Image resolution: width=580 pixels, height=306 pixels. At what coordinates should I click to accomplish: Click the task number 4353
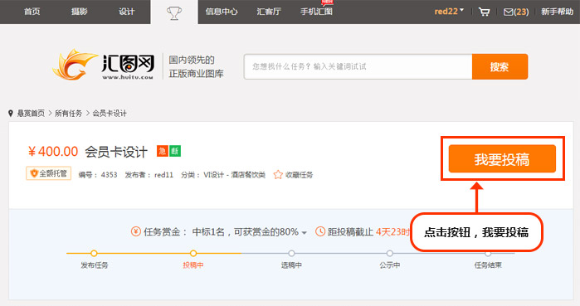(110, 175)
